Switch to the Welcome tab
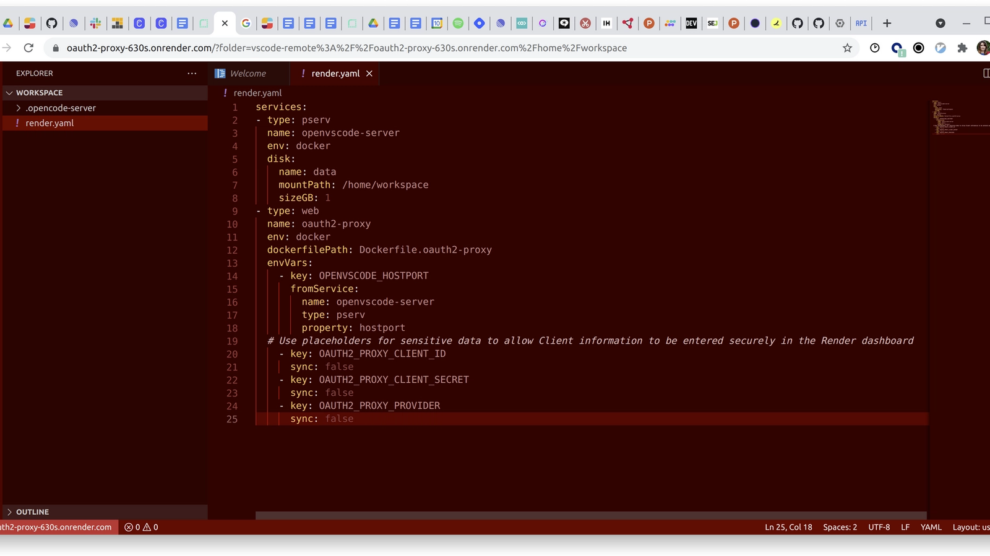The width and height of the screenshot is (990, 556). pos(247,73)
